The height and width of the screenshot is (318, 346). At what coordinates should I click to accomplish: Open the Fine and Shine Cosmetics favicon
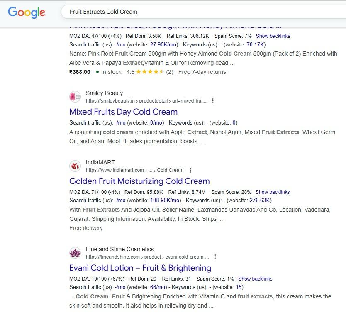75,253
